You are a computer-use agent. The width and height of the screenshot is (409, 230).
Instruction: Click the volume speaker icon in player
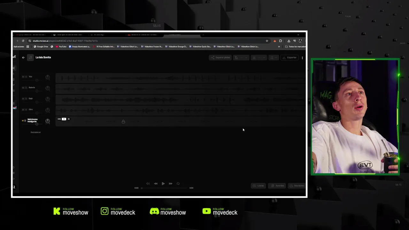pos(148,184)
